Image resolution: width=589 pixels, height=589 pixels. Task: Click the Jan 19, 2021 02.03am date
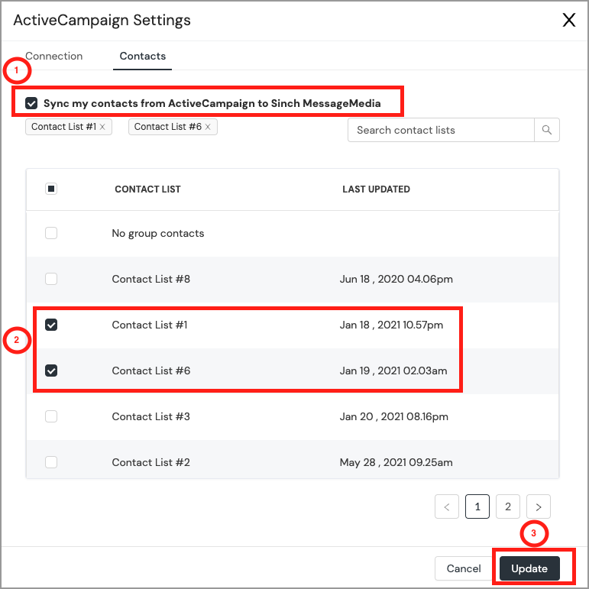point(393,371)
